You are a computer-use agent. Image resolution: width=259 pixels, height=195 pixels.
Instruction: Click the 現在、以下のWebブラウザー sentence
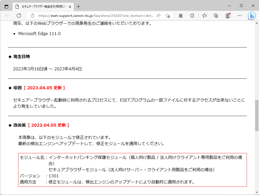[83, 23]
